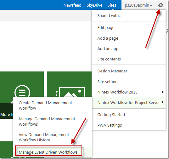Click Manage Event Driven Workflows
Screen dimensions: 169x159
pyautogui.click(x=52, y=152)
